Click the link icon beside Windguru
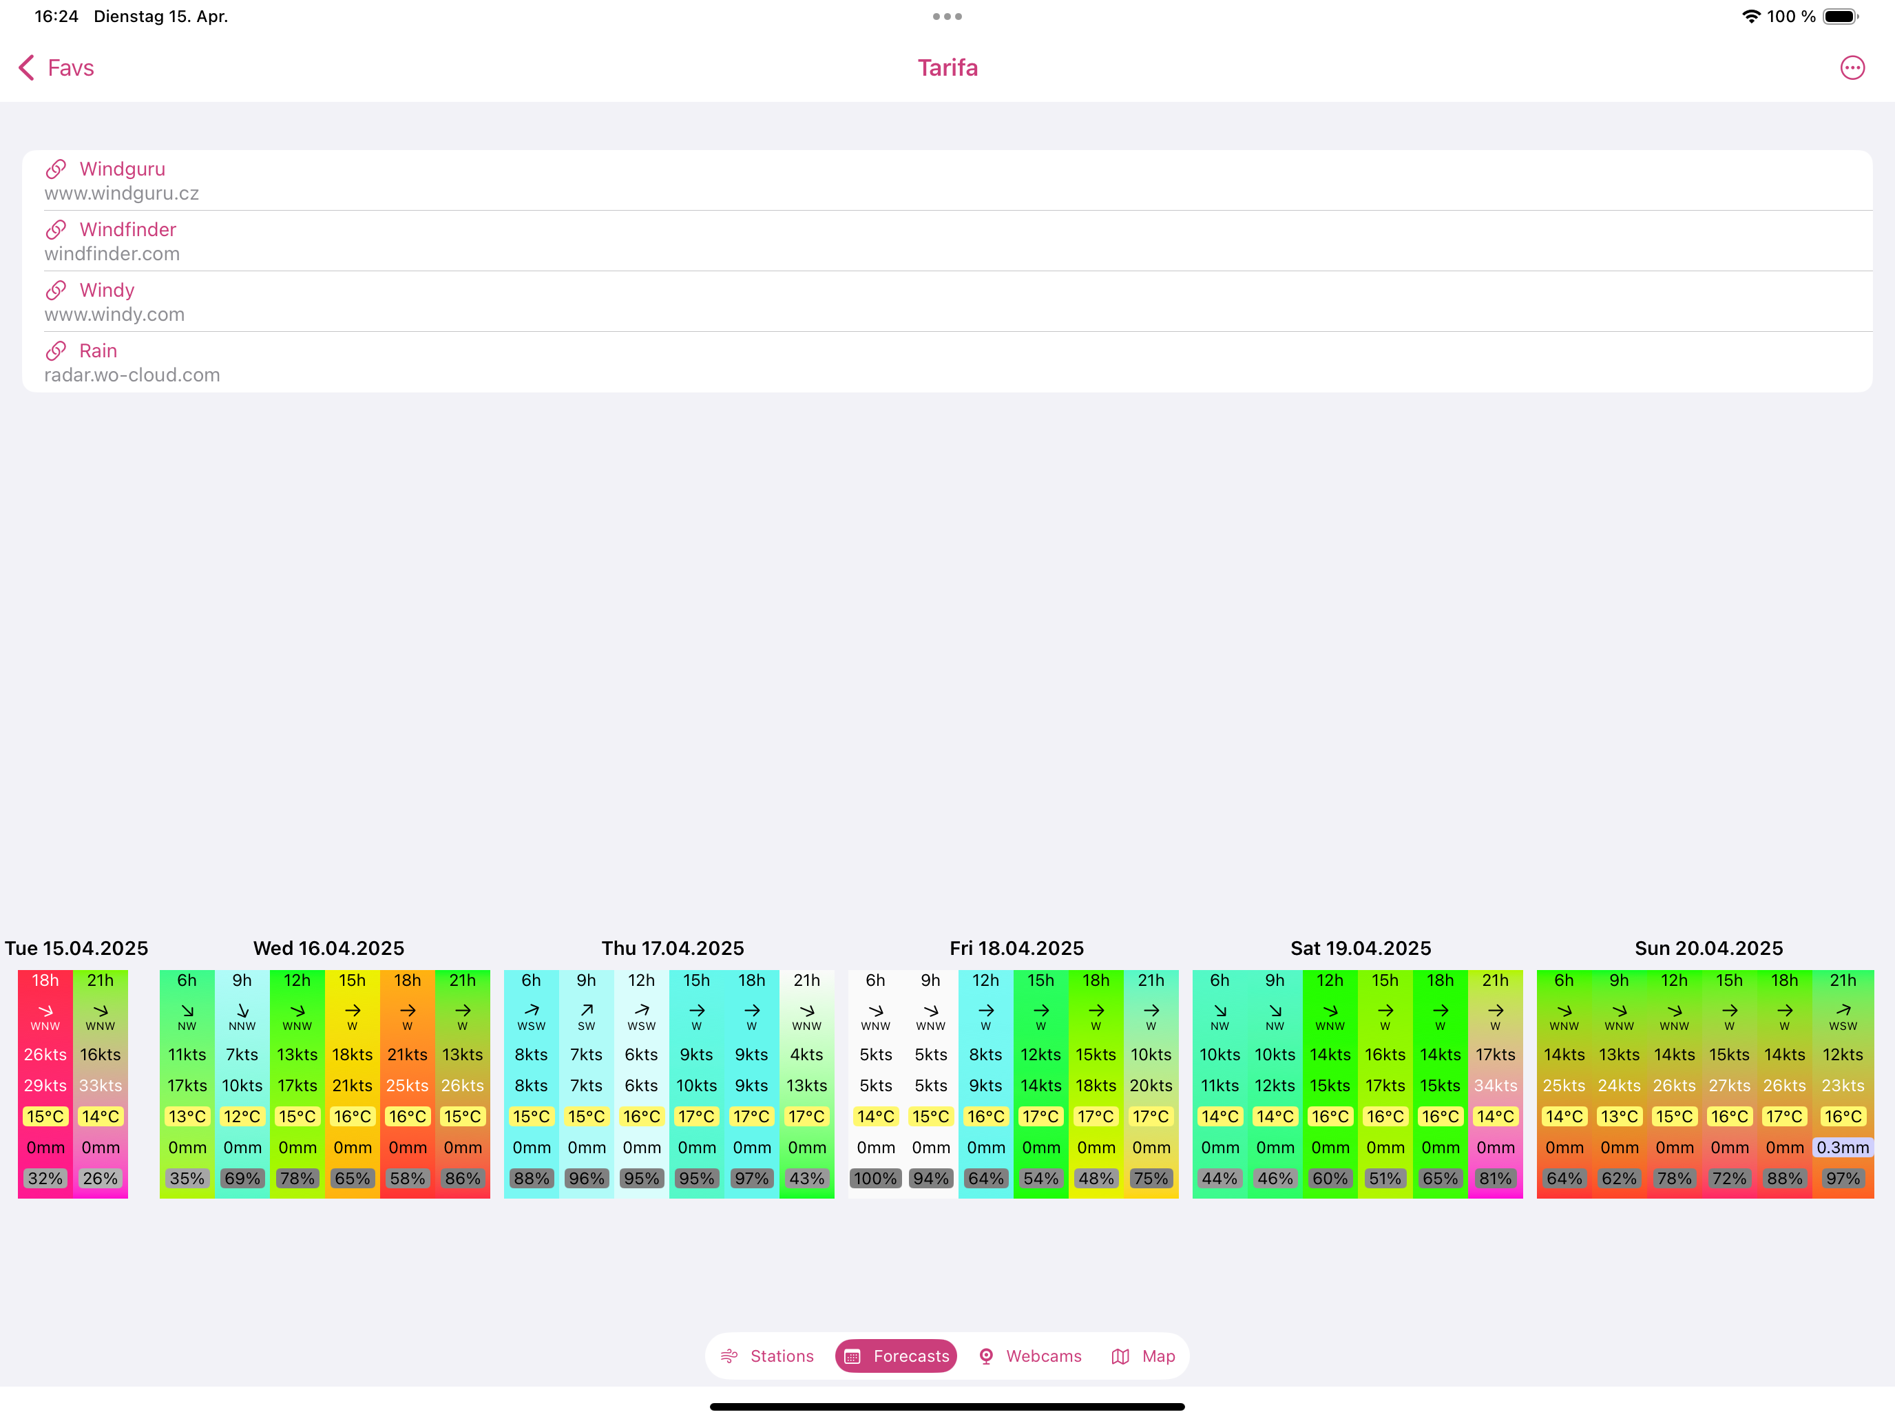1895x1421 pixels. click(56, 169)
